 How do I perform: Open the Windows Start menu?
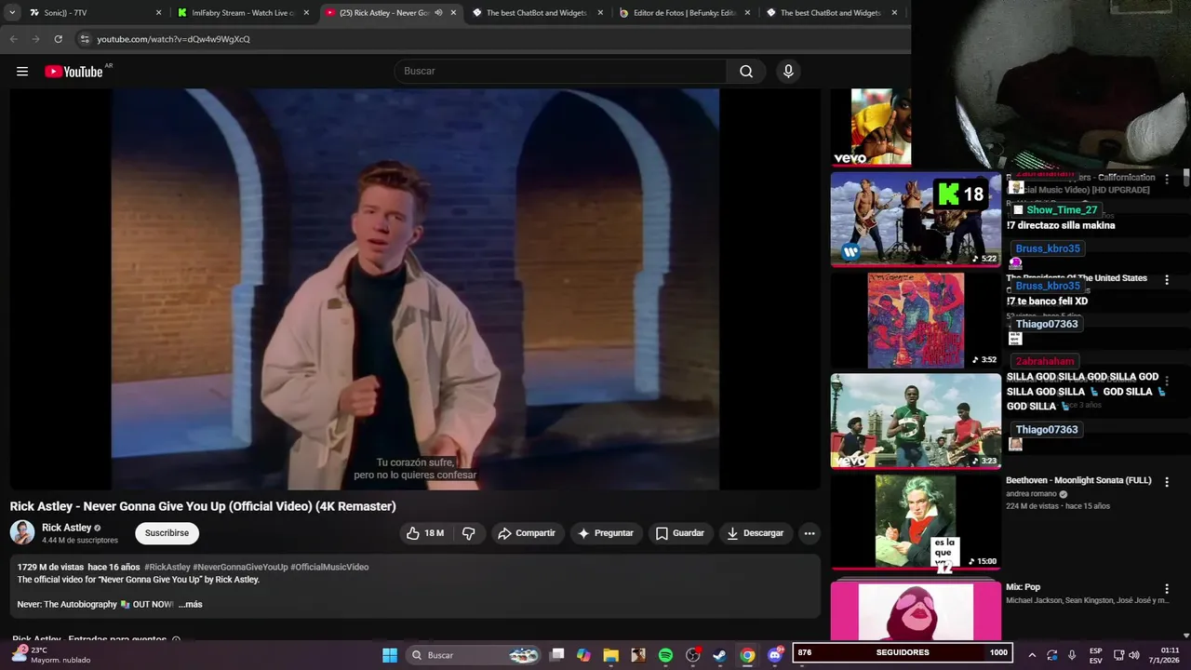tap(390, 655)
